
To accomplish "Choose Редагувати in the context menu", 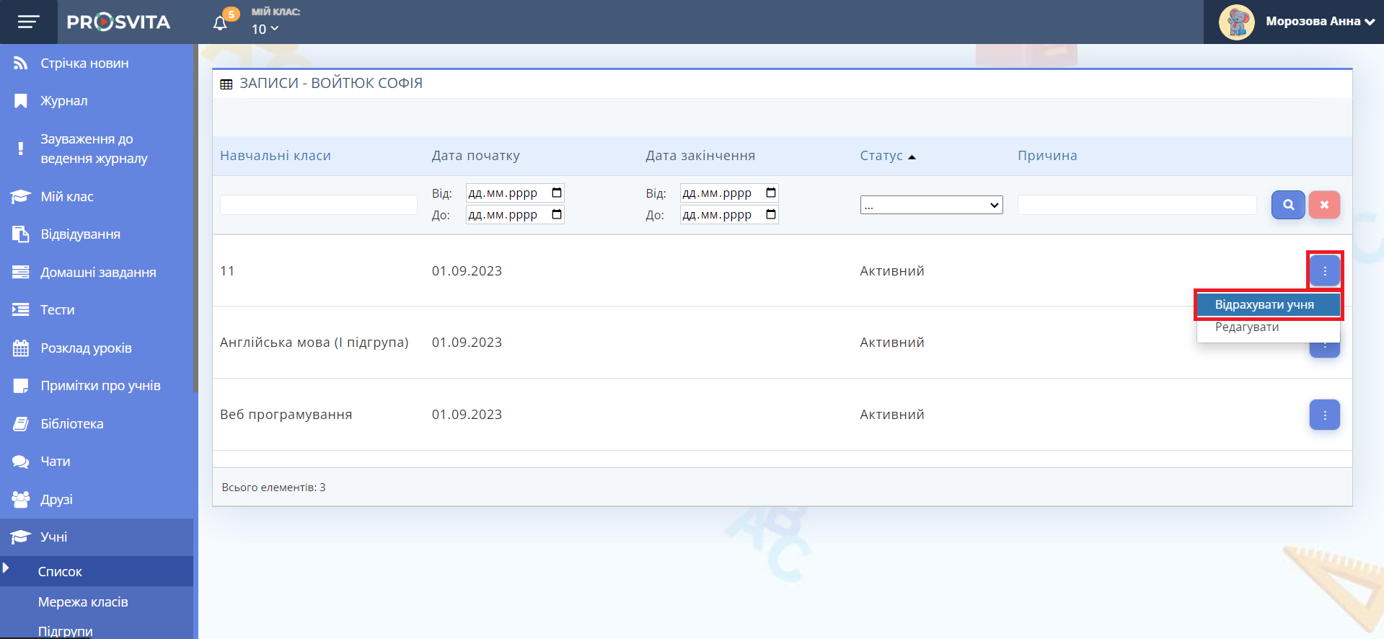I will tap(1247, 327).
